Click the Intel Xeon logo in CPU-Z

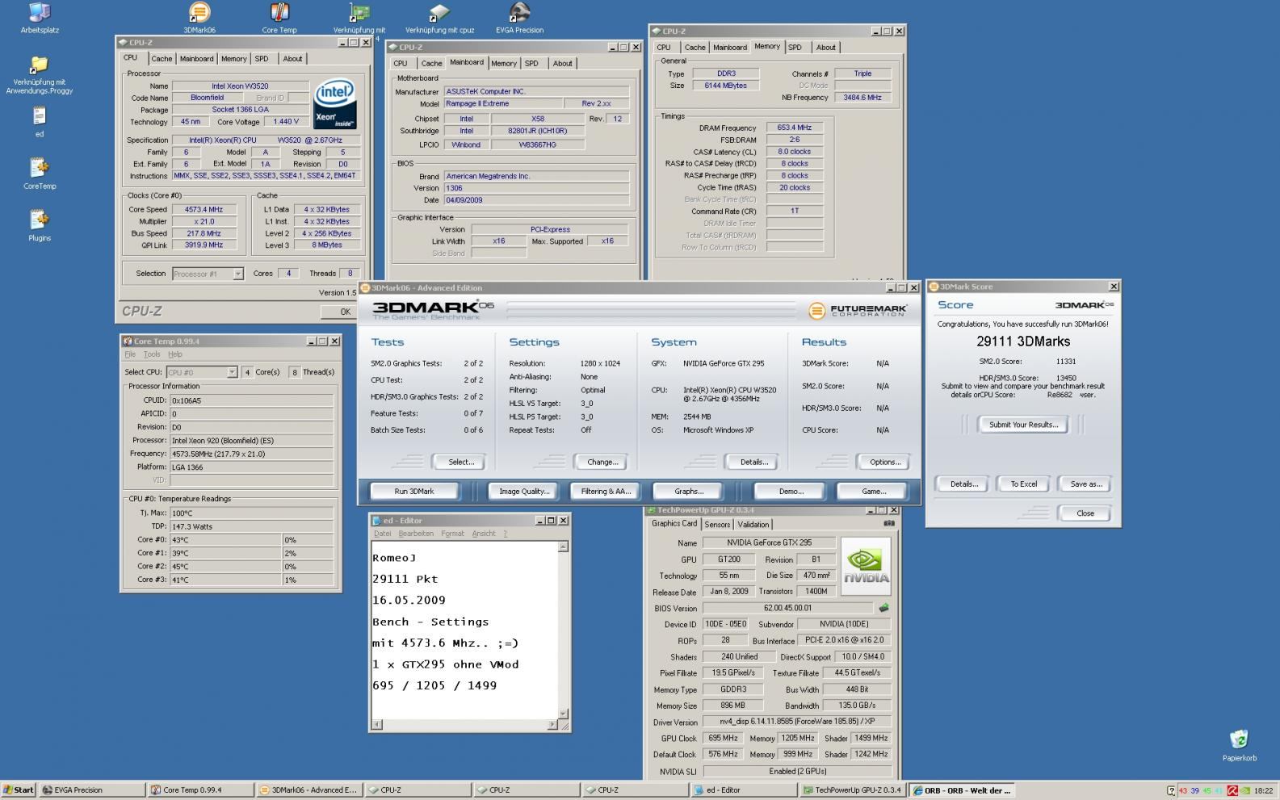(x=335, y=103)
